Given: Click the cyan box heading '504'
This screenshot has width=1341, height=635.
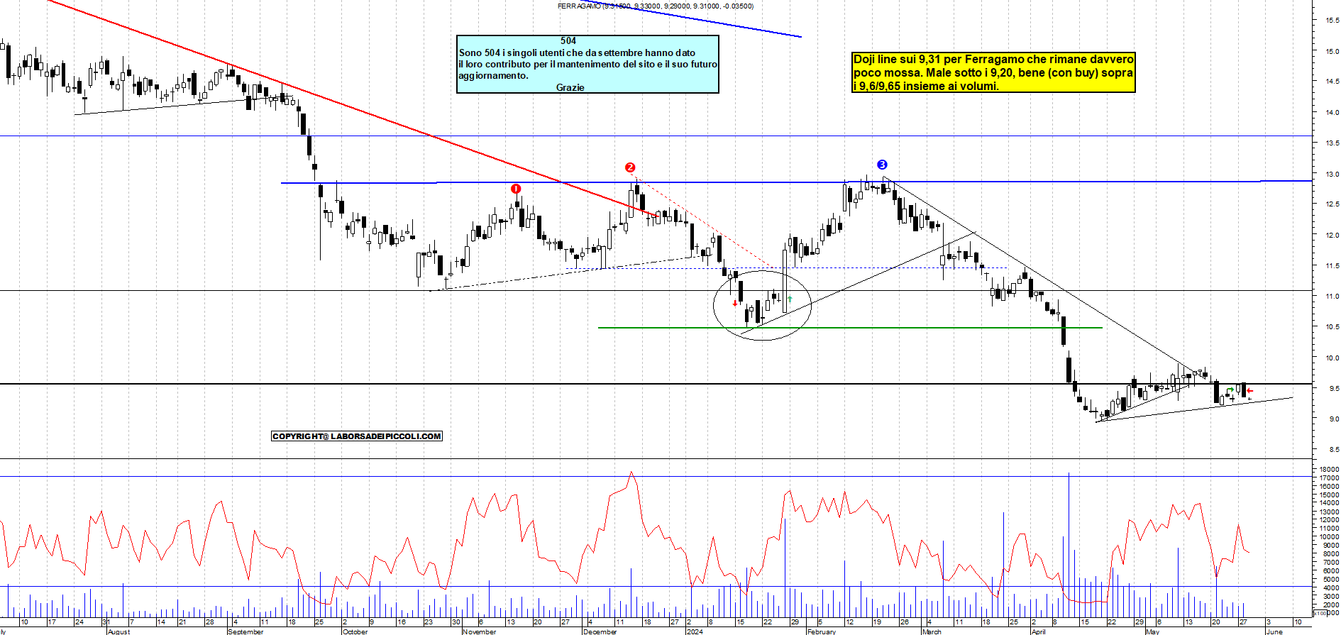Looking at the screenshot, I should 568,41.
